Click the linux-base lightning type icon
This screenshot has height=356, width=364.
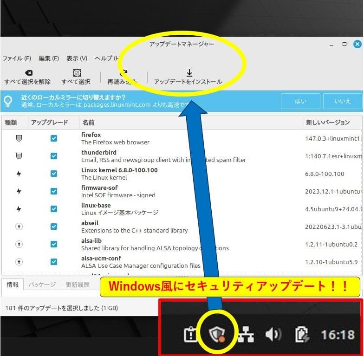[x=19, y=209]
